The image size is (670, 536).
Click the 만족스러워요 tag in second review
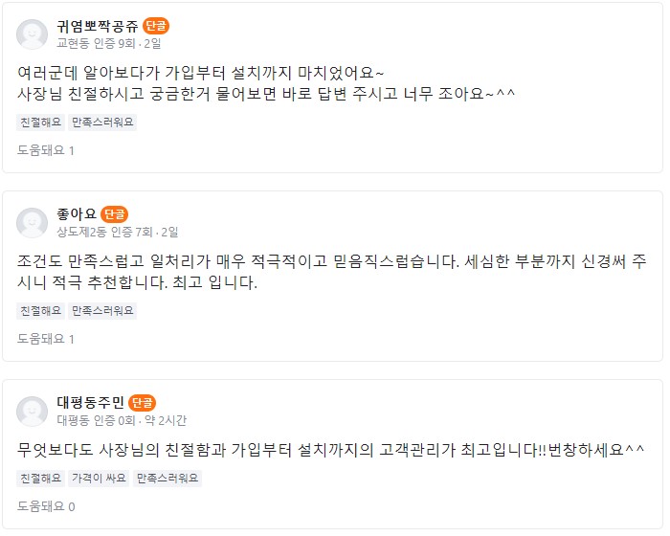tap(102, 311)
